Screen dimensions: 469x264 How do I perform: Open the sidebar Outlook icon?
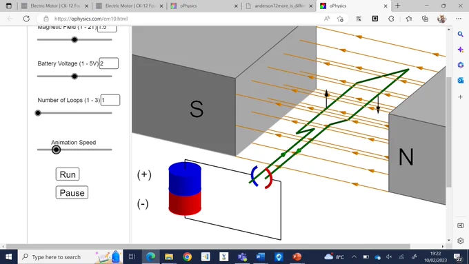point(461,80)
